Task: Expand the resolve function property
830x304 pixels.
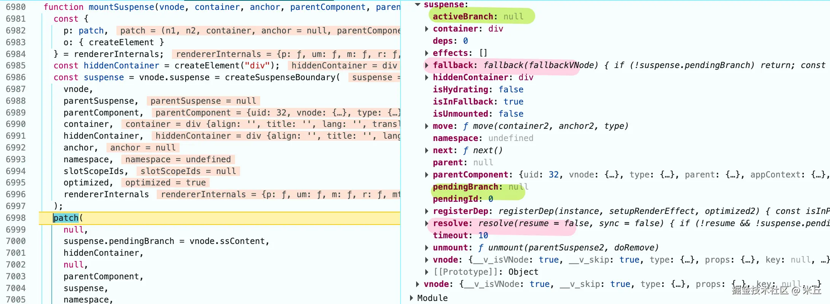Action: click(x=426, y=223)
